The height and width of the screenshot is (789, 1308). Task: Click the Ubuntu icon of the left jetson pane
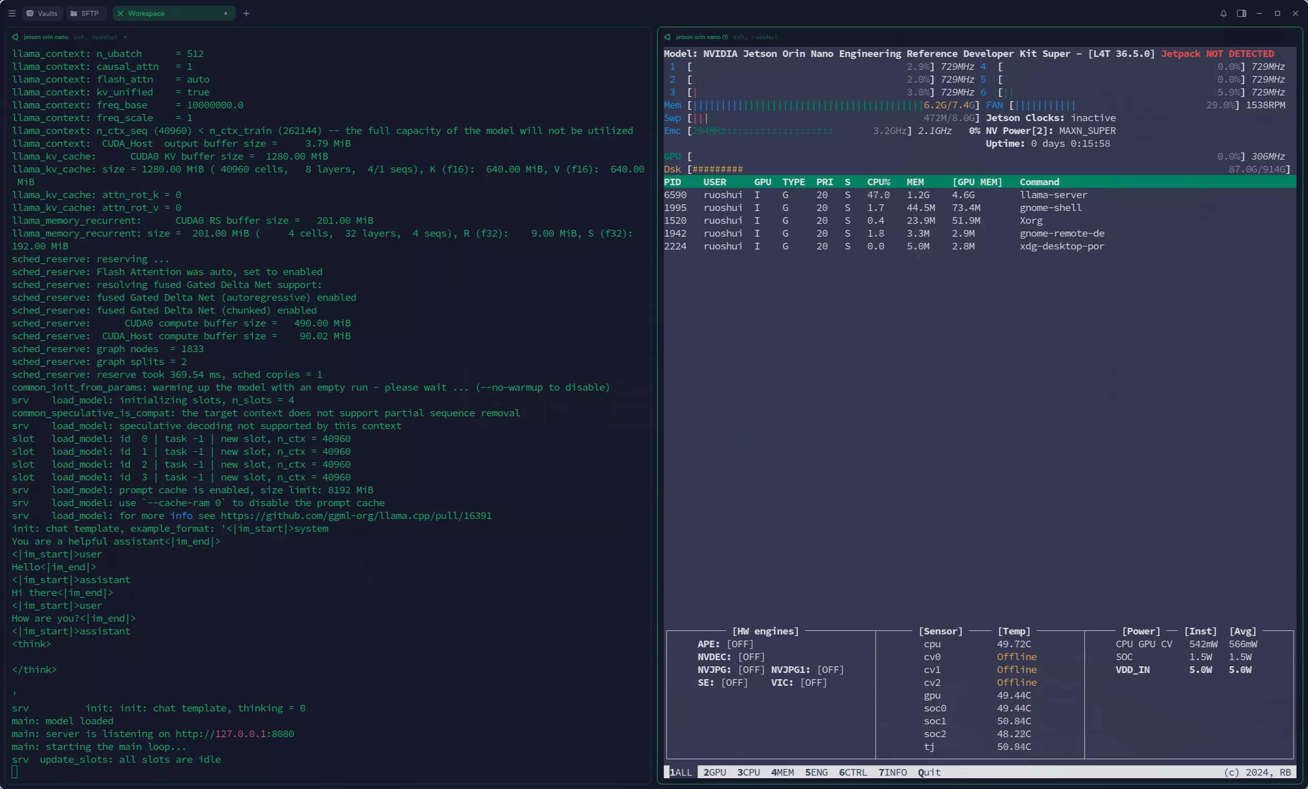[15, 37]
